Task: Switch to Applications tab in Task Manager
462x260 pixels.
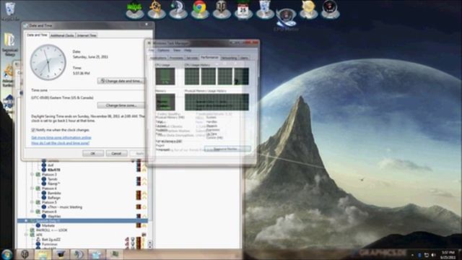Action: click(158, 58)
